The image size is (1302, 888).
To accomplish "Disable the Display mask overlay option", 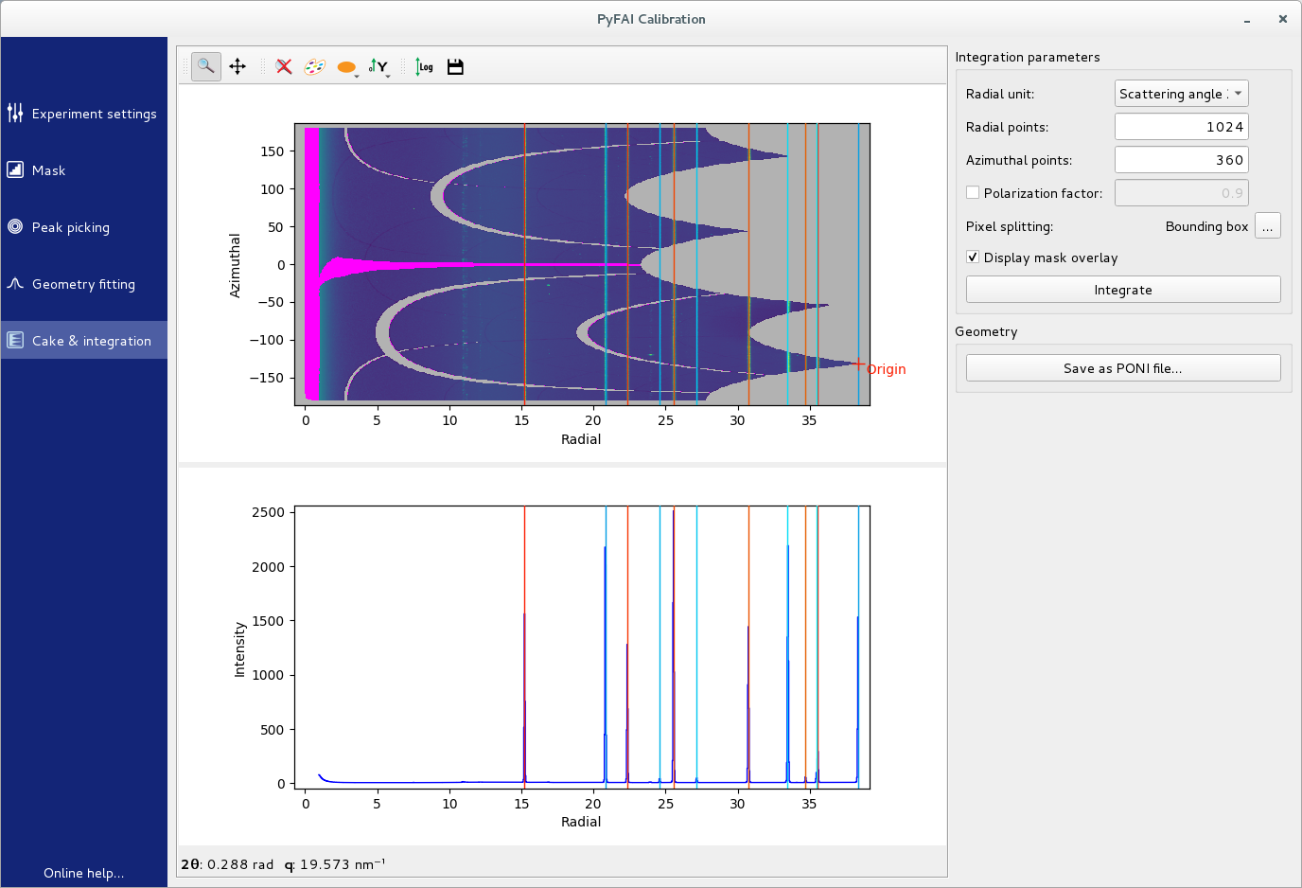I will (972, 257).
